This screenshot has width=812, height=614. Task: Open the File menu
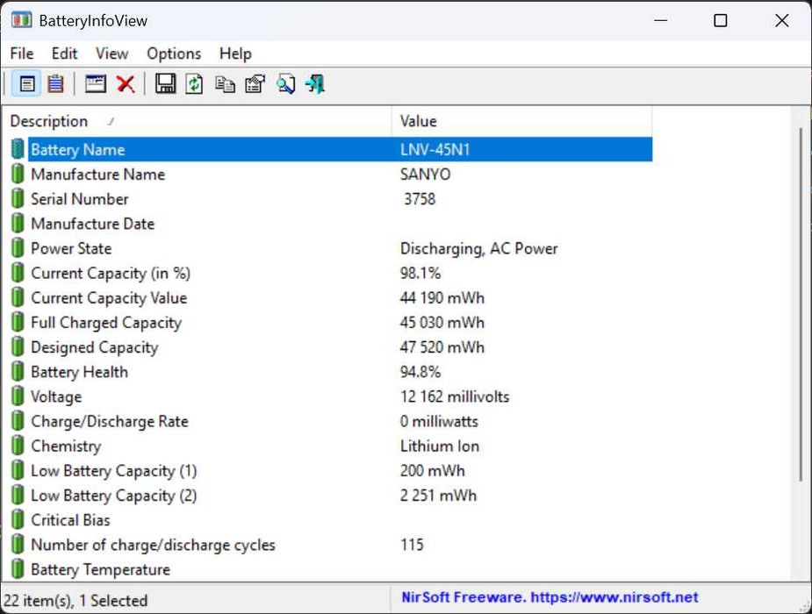point(22,54)
